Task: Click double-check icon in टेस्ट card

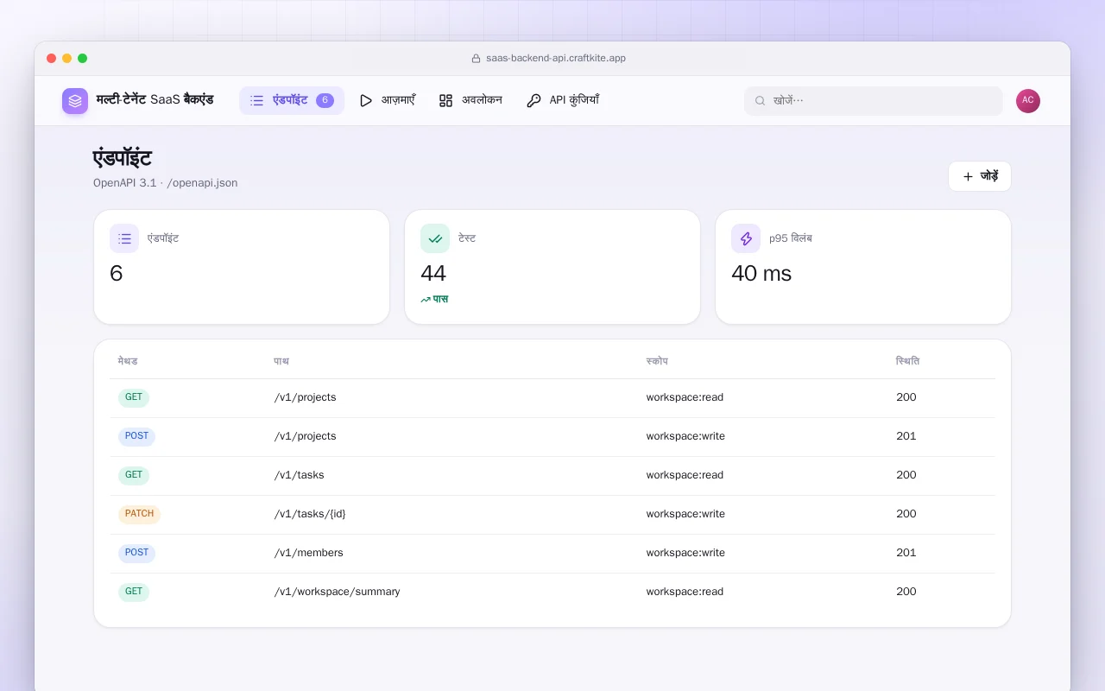Action: [435, 238]
